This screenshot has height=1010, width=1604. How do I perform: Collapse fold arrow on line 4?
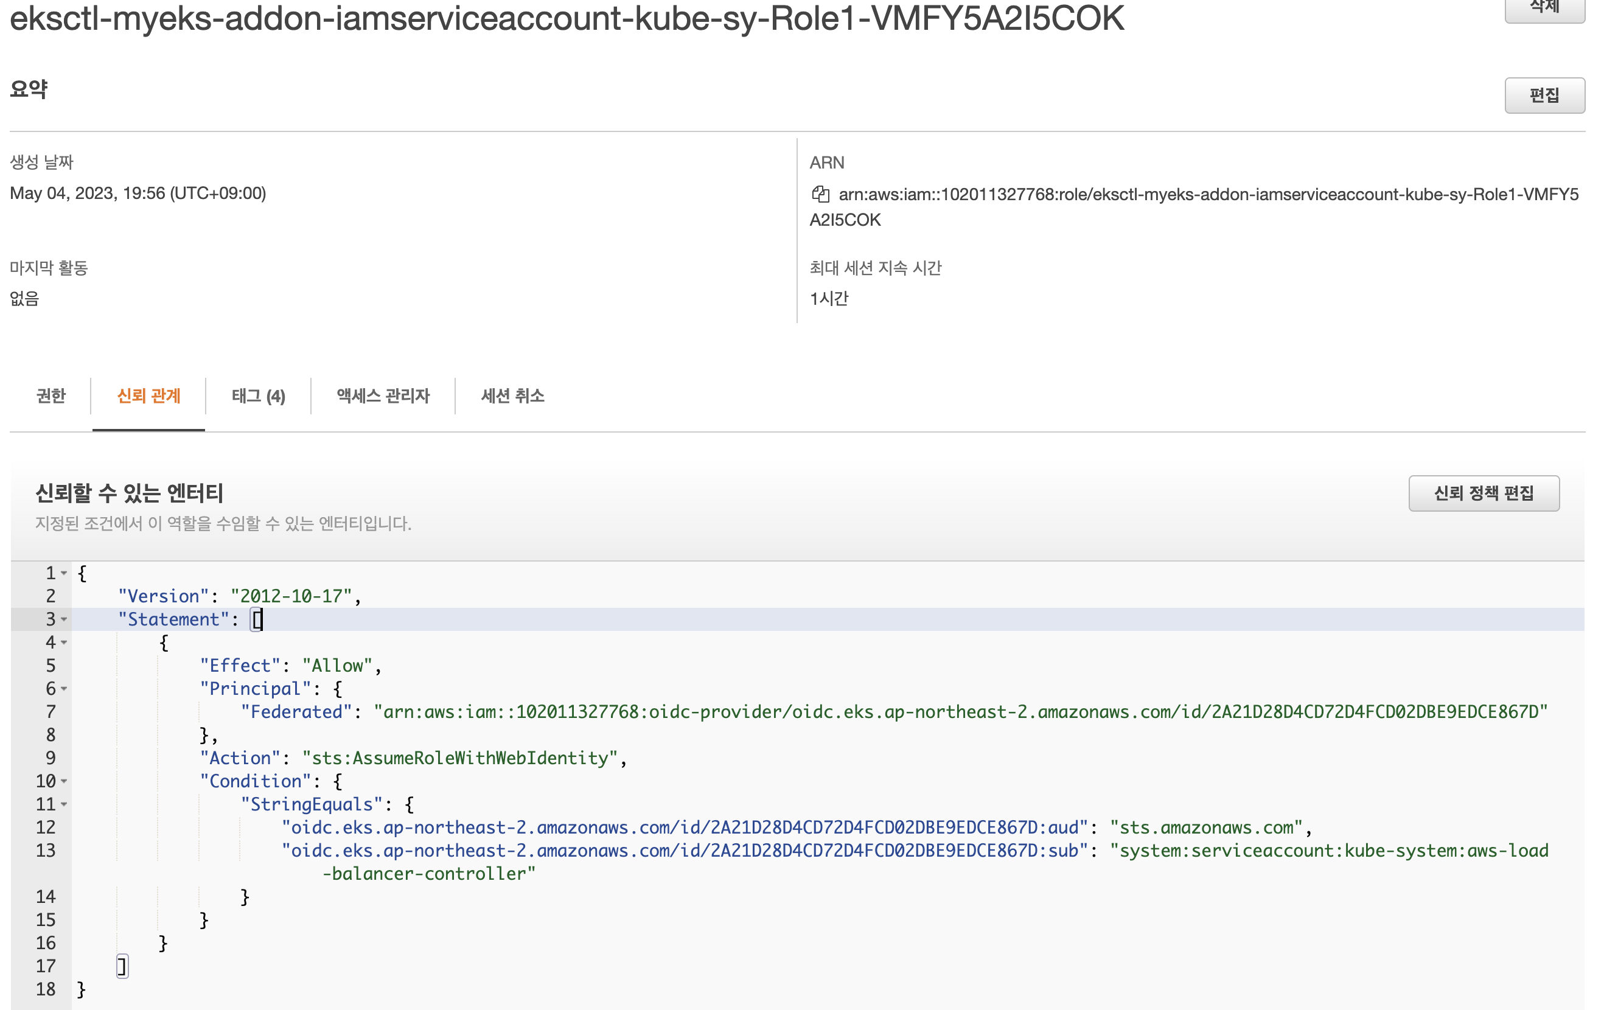(x=64, y=643)
